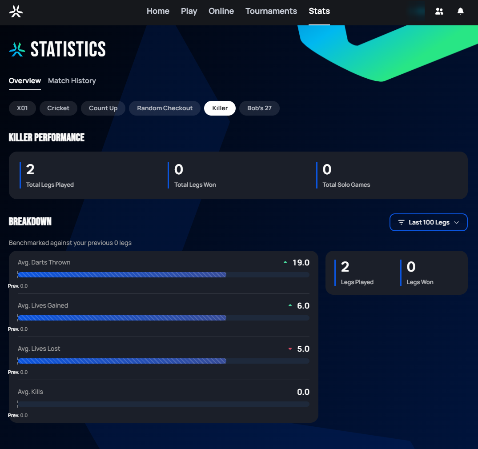478x449 pixels.
Task: Open the Play nav item
Action: [x=189, y=11]
